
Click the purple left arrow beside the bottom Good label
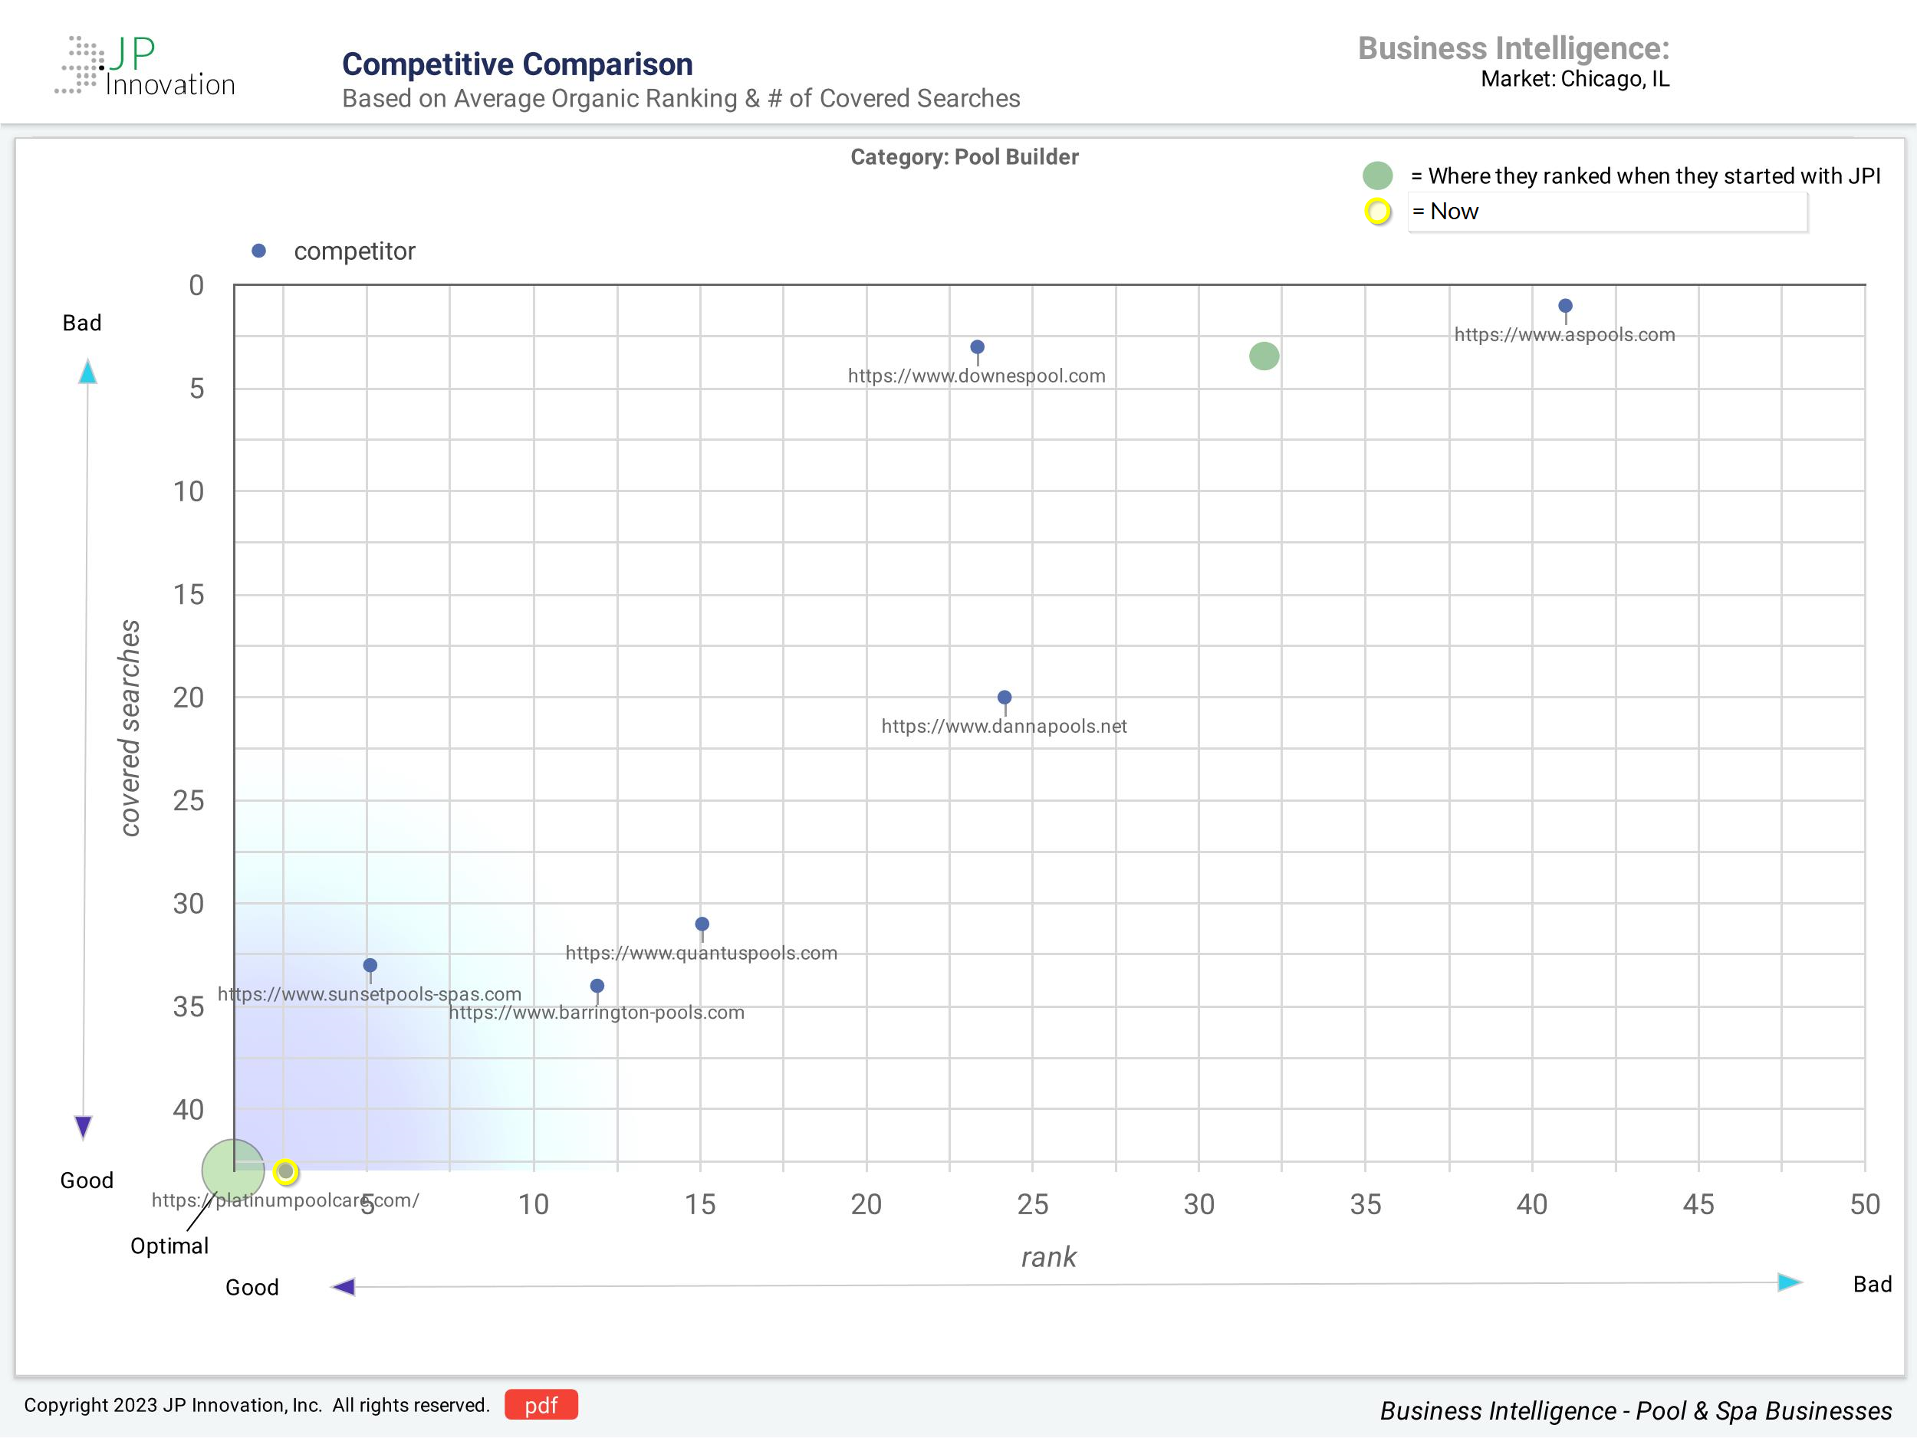point(344,1286)
